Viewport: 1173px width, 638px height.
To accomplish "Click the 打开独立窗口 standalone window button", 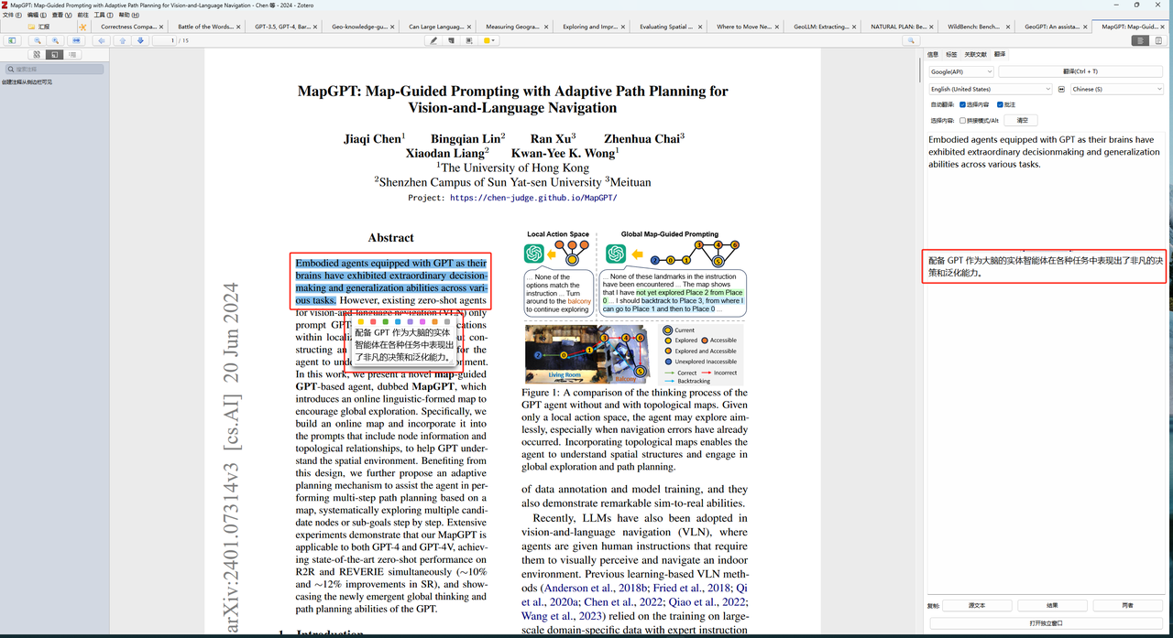I will click(1046, 622).
